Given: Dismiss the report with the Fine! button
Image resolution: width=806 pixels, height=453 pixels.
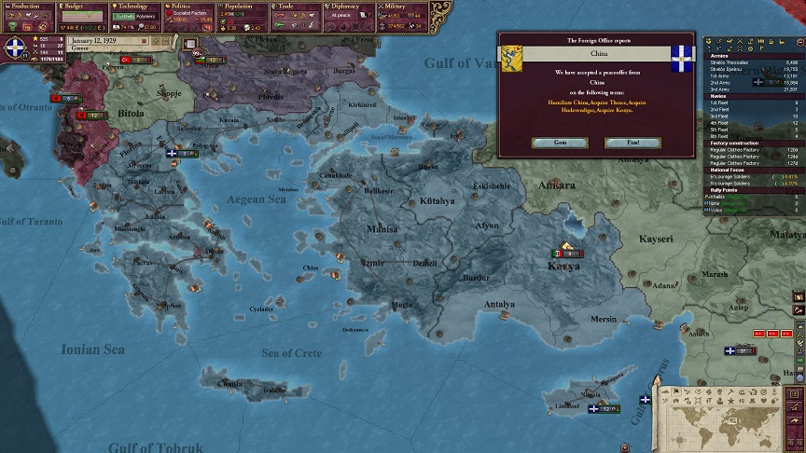Looking at the screenshot, I should (x=632, y=143).
